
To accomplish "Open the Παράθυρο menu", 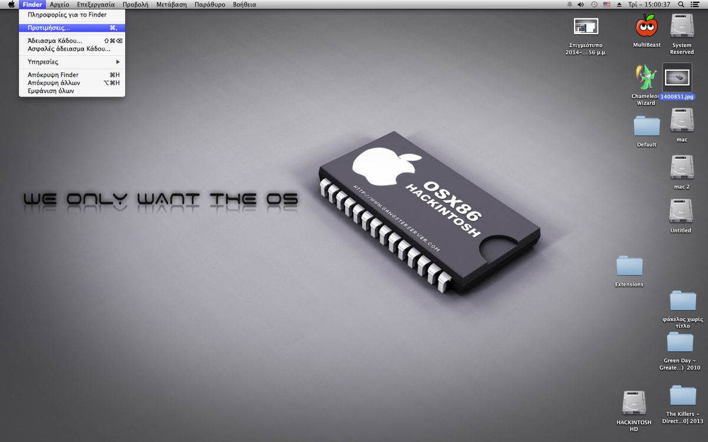I will [209, 4].
